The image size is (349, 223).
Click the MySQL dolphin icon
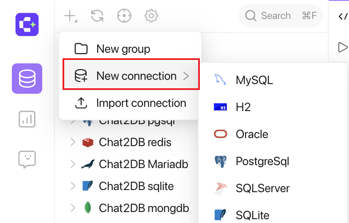tap(220, 80)
